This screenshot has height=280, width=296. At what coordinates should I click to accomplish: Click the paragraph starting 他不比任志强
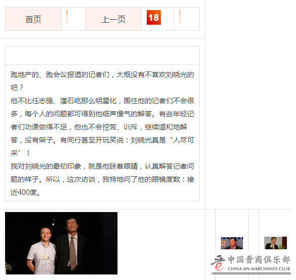click(102, 127)
